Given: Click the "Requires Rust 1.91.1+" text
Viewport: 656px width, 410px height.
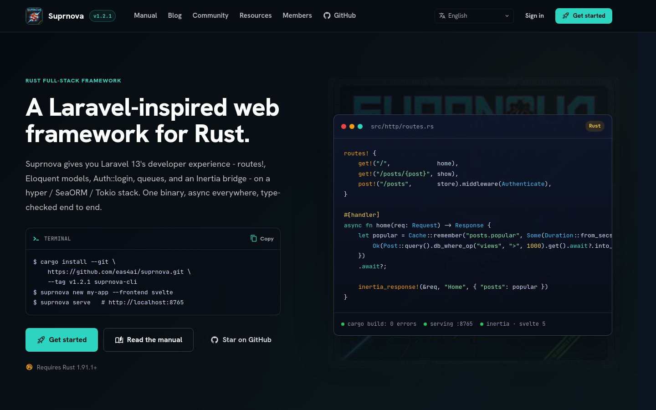Looking at the screenshot, I should (67, 367).
